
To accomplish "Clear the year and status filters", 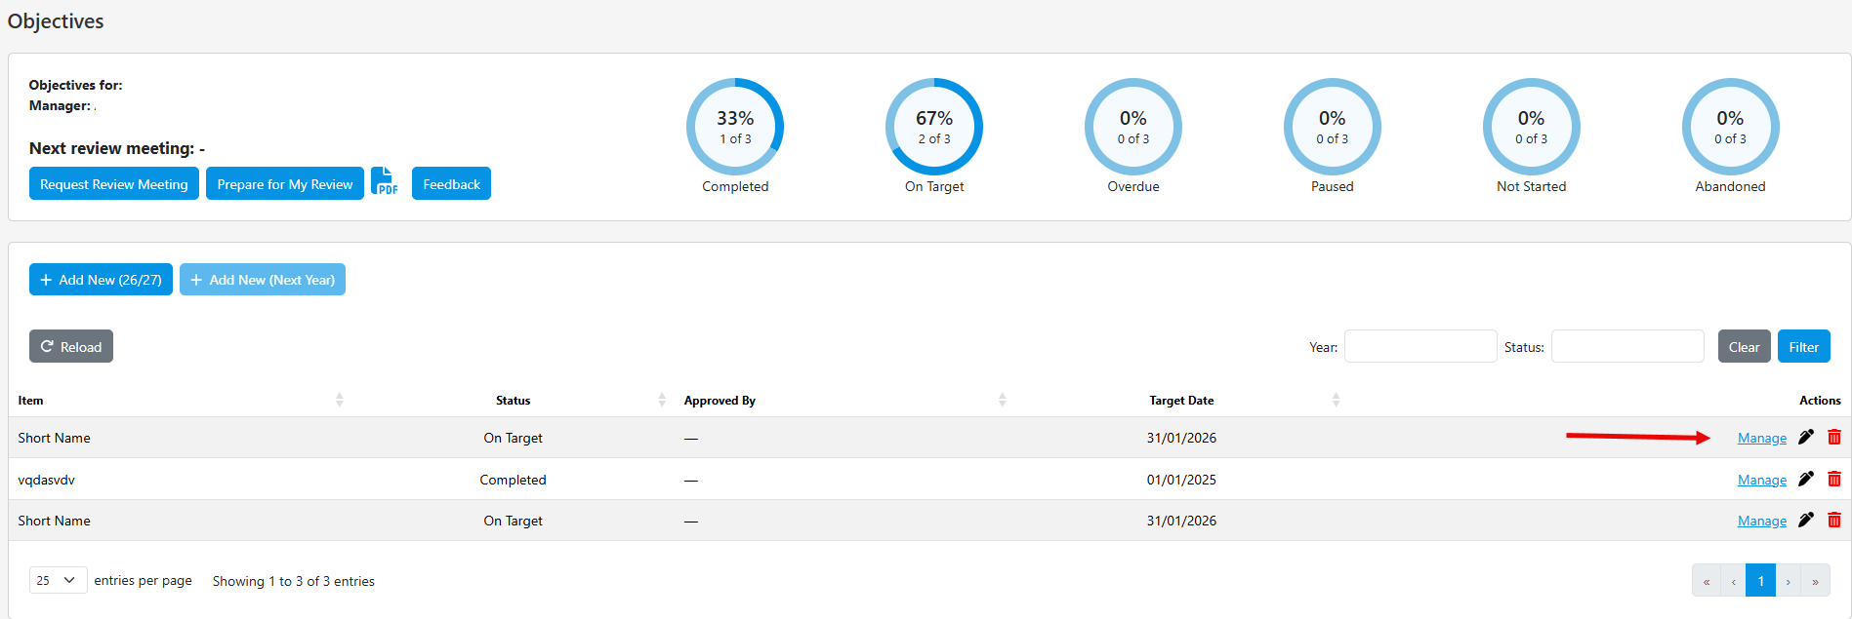I will (1744, 346).
